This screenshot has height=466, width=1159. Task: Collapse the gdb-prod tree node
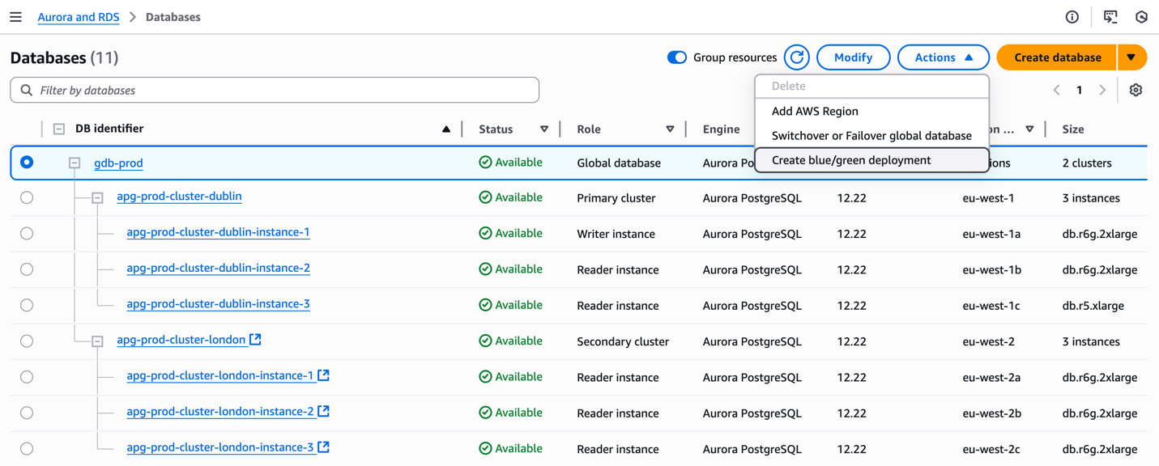point(75,163)
